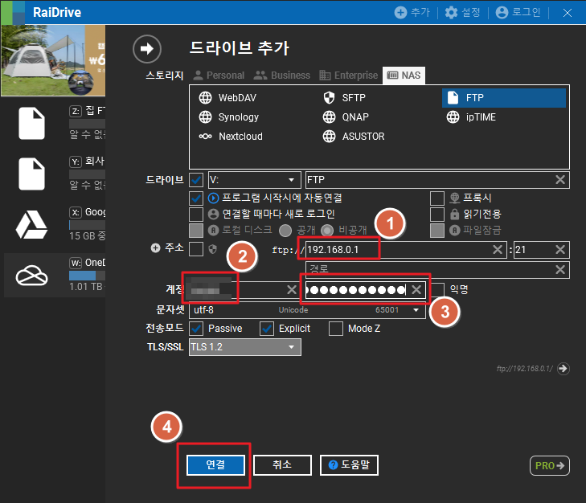Click the plus icon next to 주소
This screenshot has width=586, height=503.
[155, 247]
